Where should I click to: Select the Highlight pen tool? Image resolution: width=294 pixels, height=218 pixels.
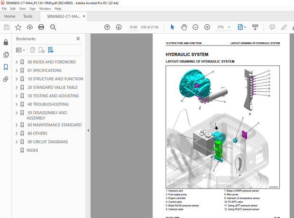pos(284,27)
